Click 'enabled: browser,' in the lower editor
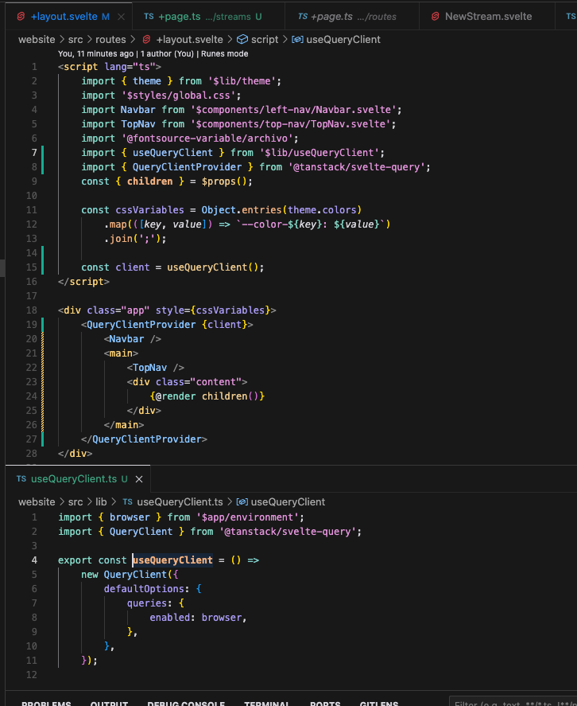The image size is (577, 706). click(199, 618)
